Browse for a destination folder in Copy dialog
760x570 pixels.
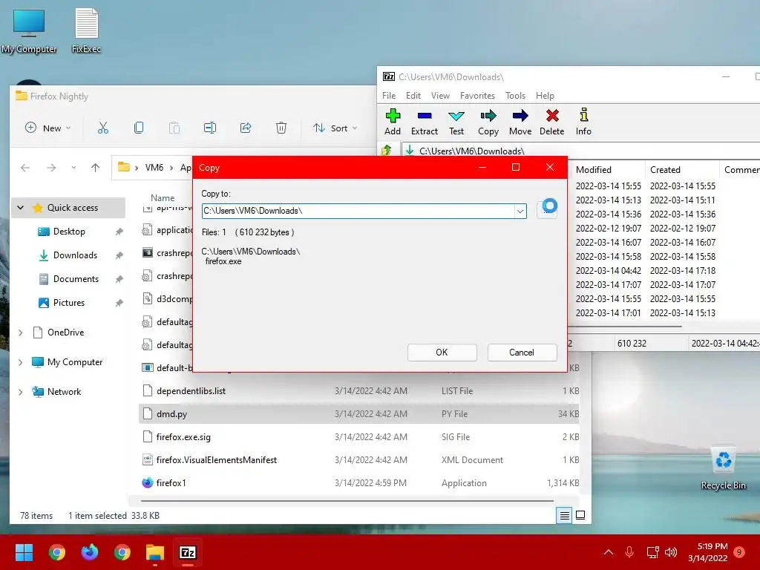coord(547,210)
